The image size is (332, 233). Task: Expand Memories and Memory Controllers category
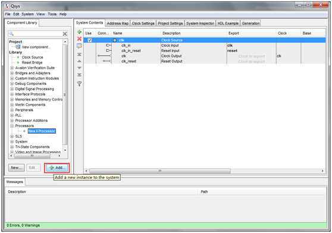point(12,99)
